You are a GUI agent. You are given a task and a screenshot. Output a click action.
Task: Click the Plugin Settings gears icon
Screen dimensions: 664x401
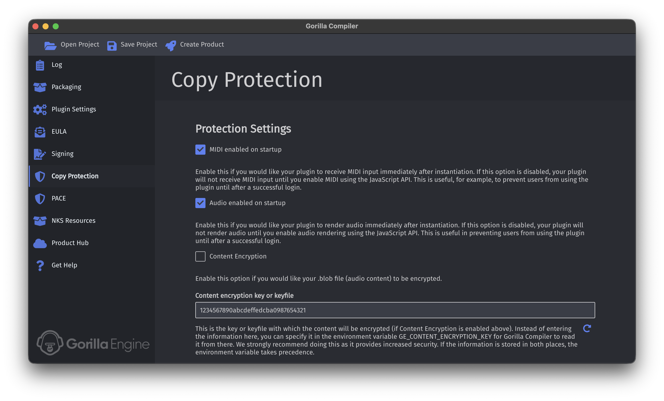click(40, 109)
